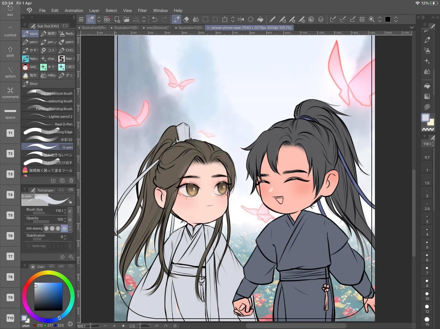Tap the T5 edge keyboard button
Viewport: 440px width, 329px height.
click(x=10, y=215)
